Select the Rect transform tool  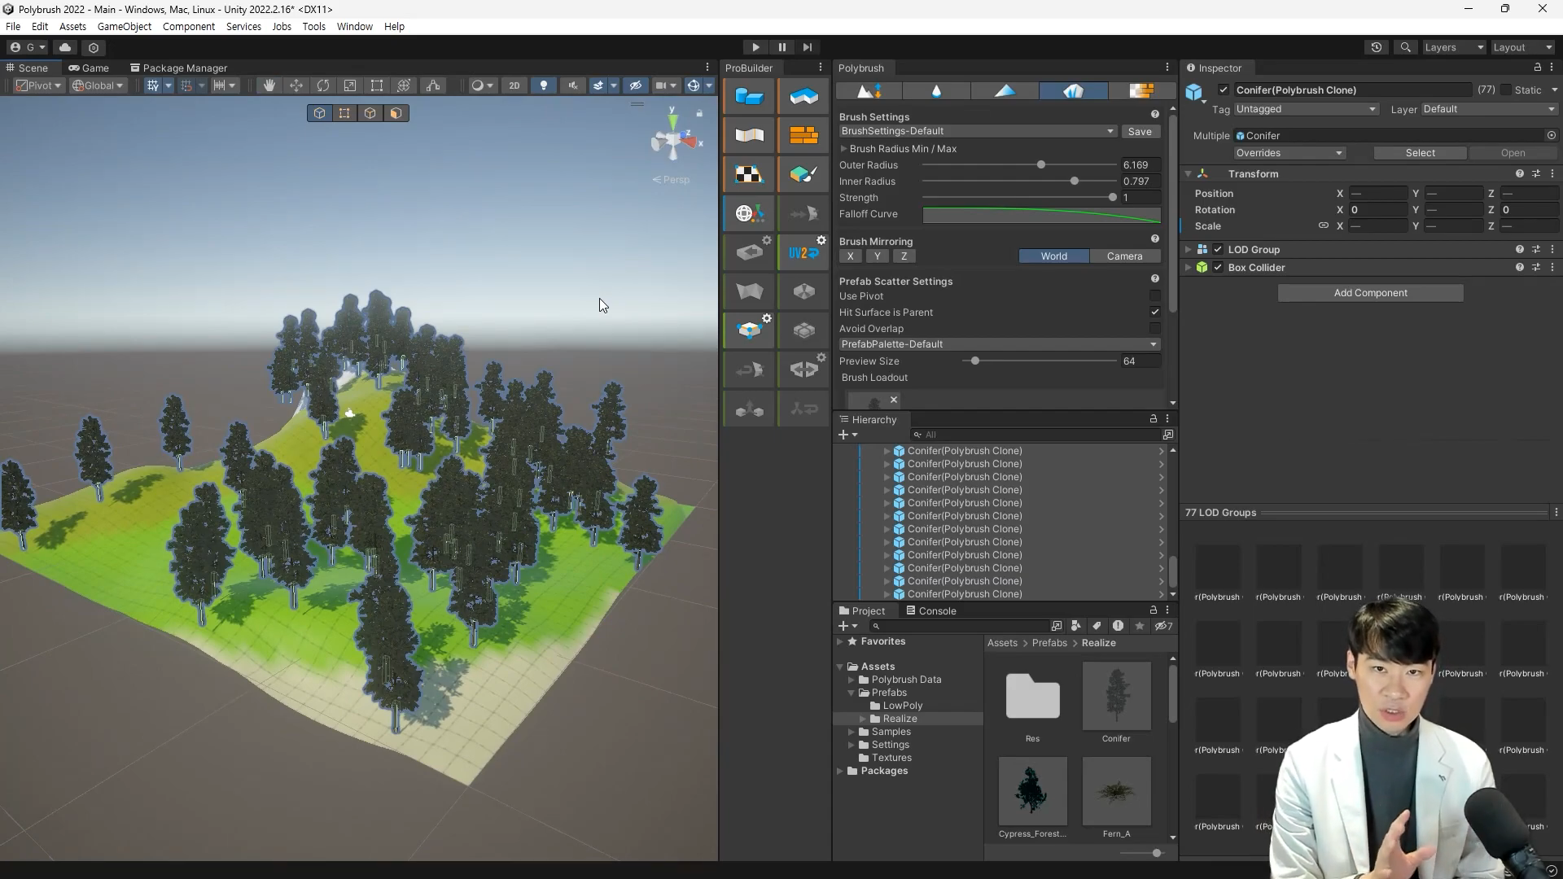tap(376, 85)
